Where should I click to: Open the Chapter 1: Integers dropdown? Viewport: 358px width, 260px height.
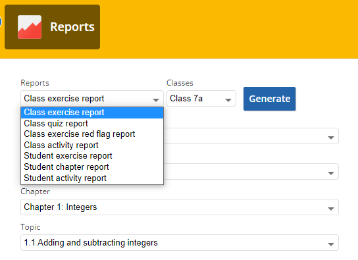(x=180, y=207)
